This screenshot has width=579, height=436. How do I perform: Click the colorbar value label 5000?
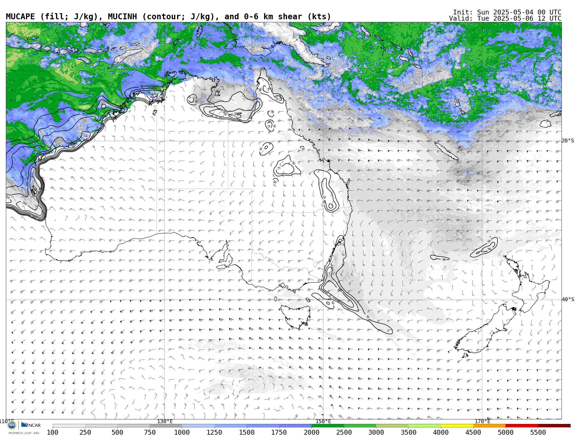click(506, 432)
